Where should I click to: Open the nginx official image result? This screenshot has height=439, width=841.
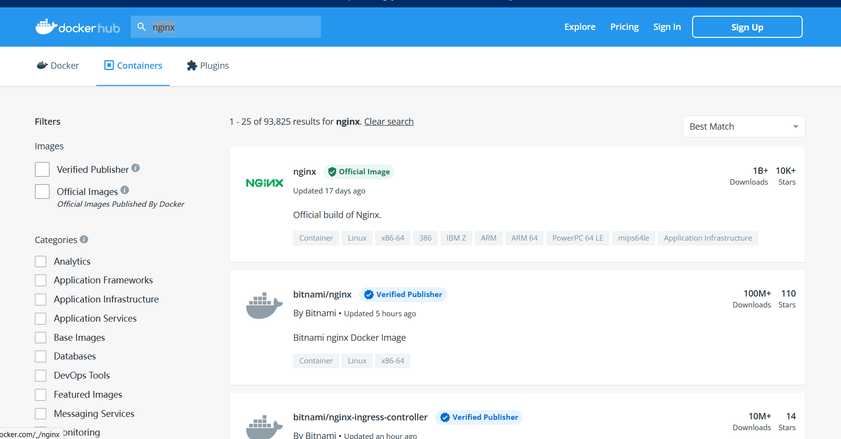coord(305,172)
